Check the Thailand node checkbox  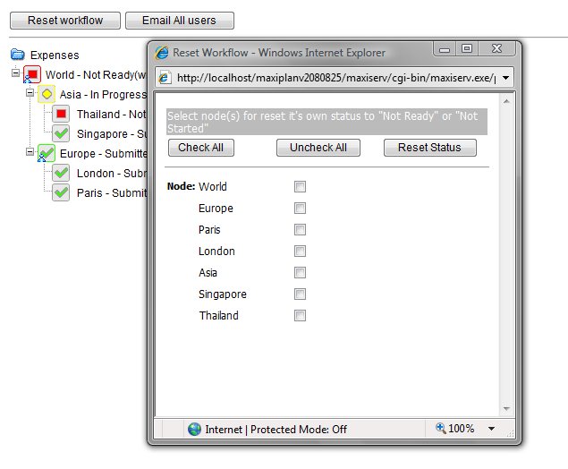[301, 316]
